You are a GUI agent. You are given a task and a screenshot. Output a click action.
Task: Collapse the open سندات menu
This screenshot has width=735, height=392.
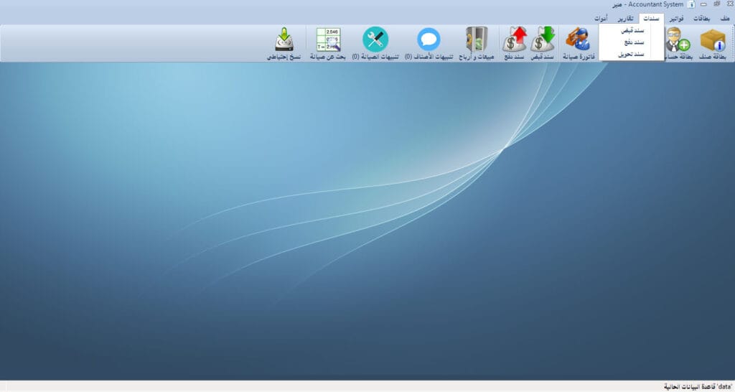click(x=651, y=18)
